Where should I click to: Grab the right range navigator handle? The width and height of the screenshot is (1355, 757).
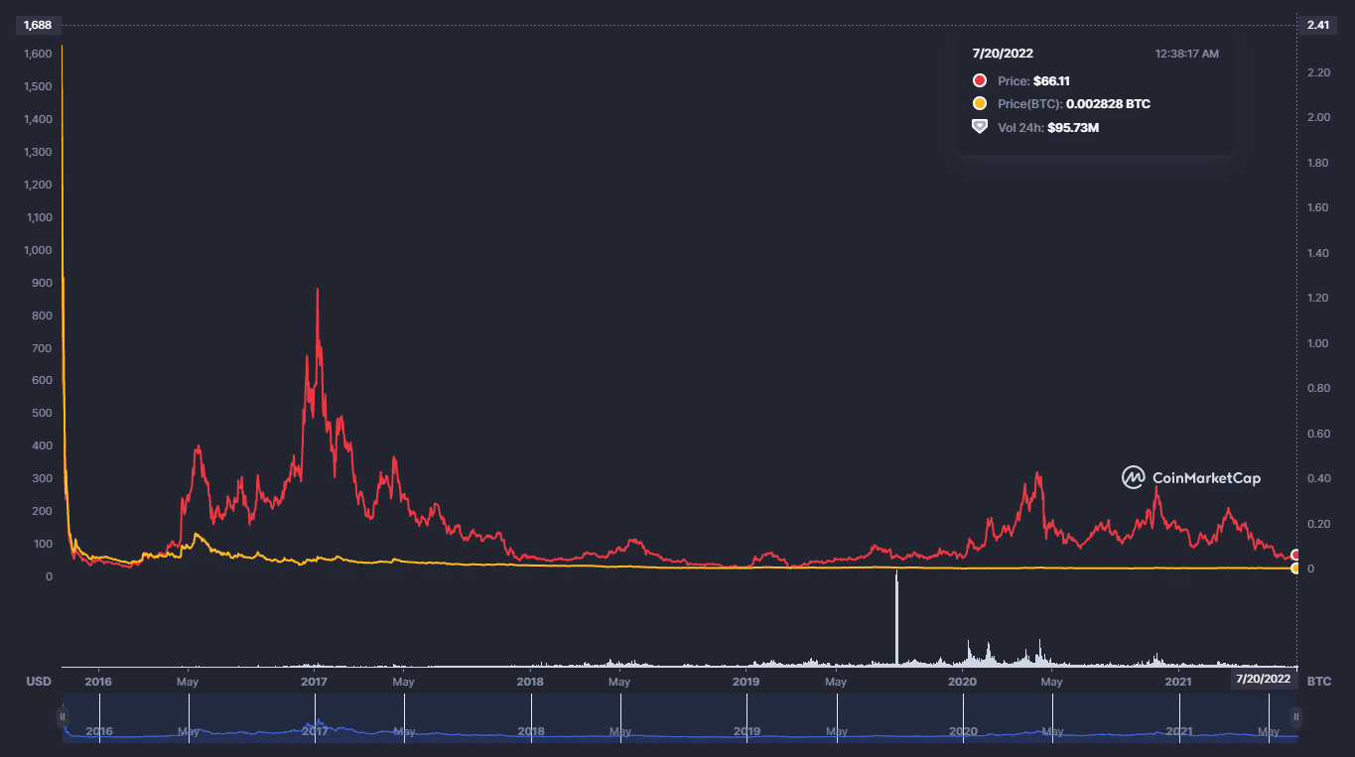pos(1295,716)
